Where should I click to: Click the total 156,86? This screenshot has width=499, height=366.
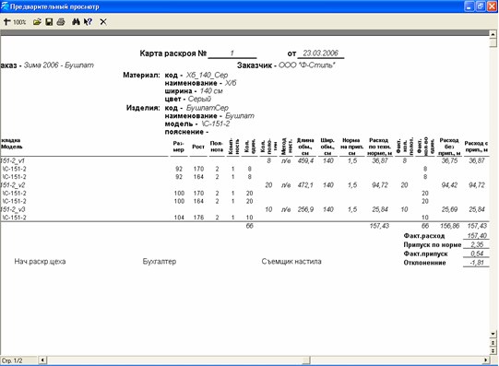(449, 226)
